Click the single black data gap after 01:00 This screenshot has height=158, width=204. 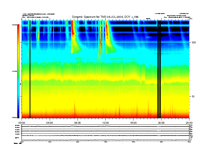point(30,69)
